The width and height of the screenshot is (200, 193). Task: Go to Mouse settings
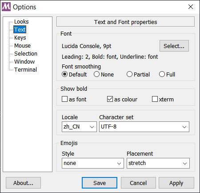pos(22,46)
